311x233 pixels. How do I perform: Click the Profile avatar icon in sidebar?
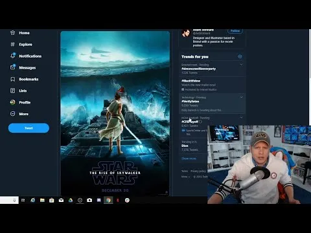tap(13, 102)
